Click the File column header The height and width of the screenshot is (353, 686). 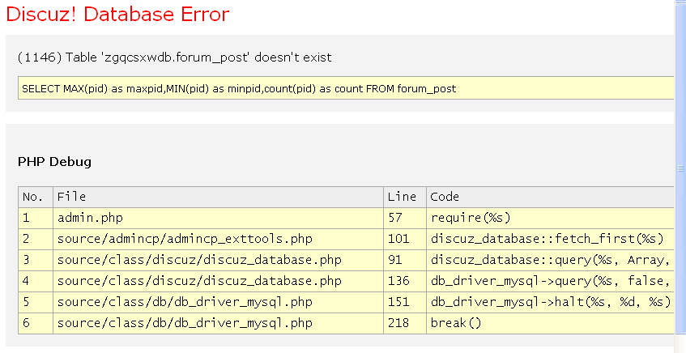[x=71, y=197]
